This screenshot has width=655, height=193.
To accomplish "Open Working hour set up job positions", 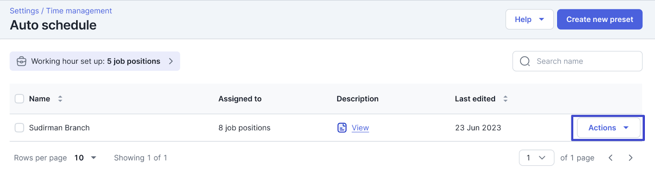I will click(x=95, y=61).
